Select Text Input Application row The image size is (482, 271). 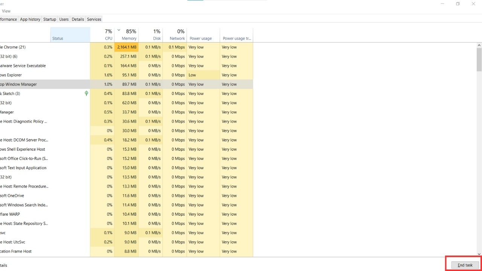pos(127,168)
